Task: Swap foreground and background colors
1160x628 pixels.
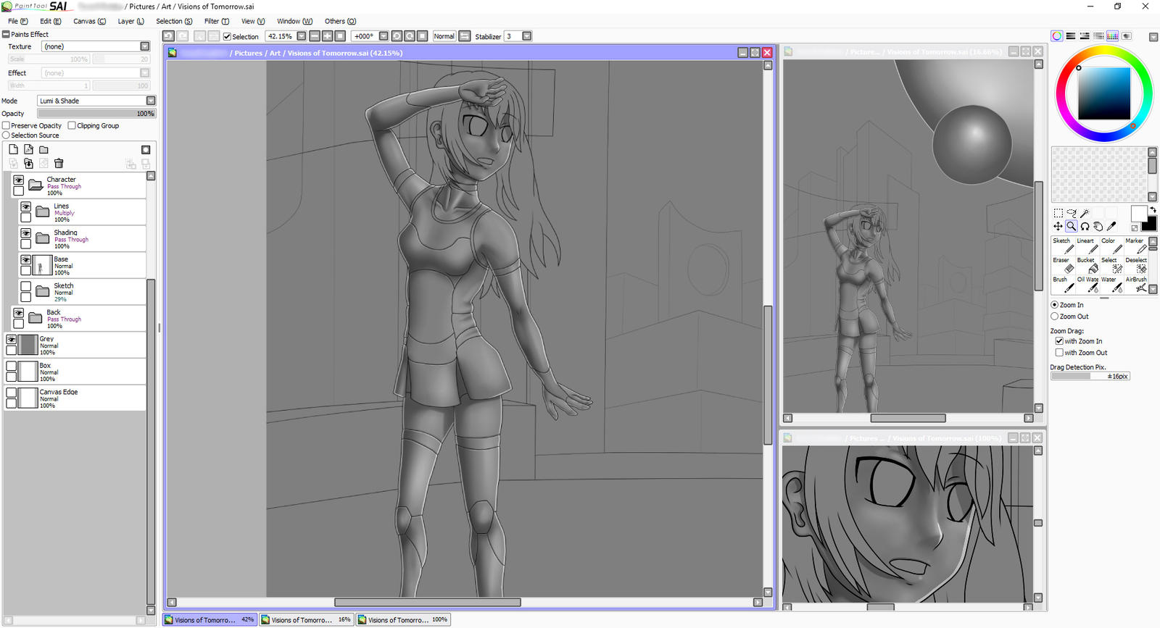Action: pos(1153,210)
